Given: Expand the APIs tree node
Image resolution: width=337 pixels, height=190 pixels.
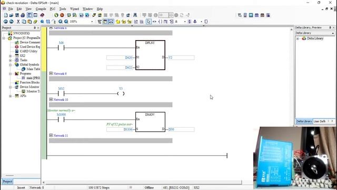Looking at the screenshot, I should click(11, 96).
